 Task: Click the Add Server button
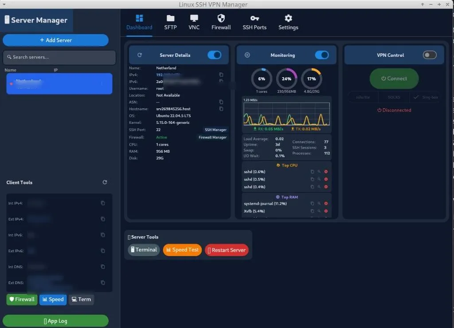[55, 40]
